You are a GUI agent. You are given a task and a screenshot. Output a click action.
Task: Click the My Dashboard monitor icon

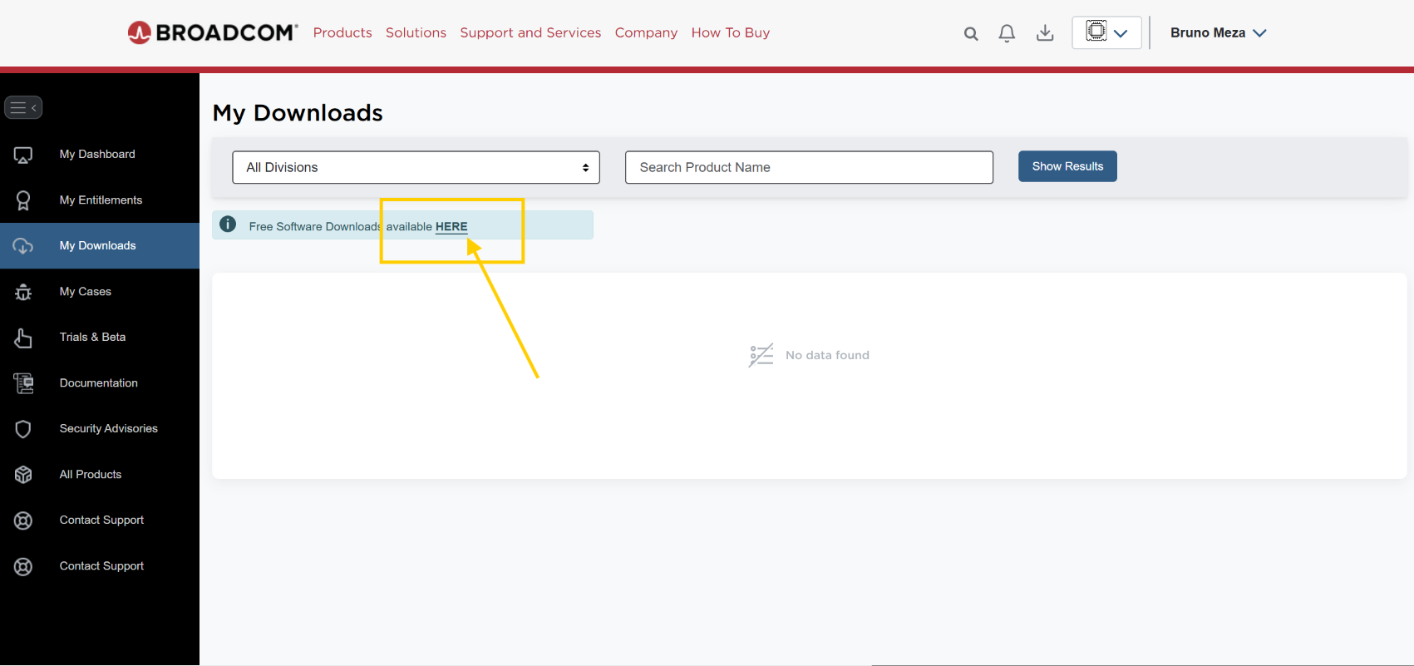coord(23,155)
